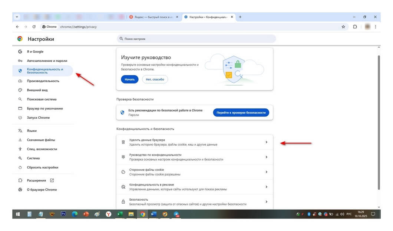Click the magnifier icon for Поисковая система
The width and height of the screenshot is (393, 231).
(x=20, y=99)
